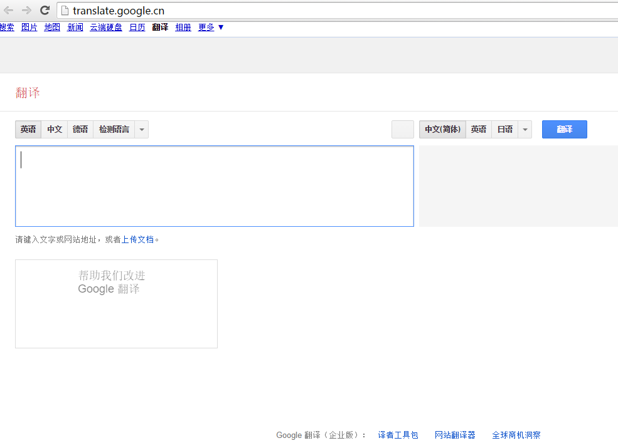Open 云端硬盘 in the top navigation

tap(106, 28)
